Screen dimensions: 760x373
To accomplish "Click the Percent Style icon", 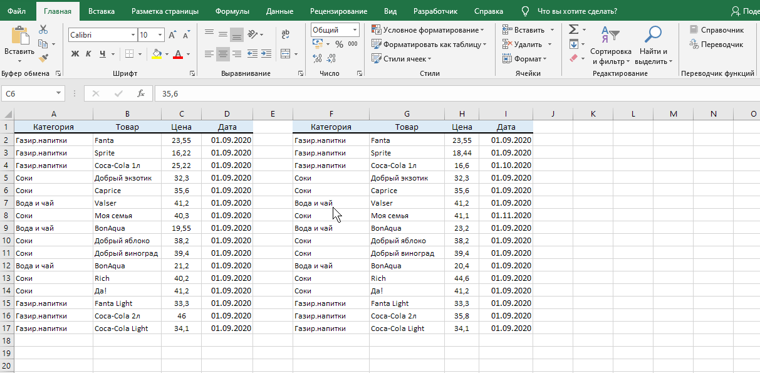I will click(339, 44).
